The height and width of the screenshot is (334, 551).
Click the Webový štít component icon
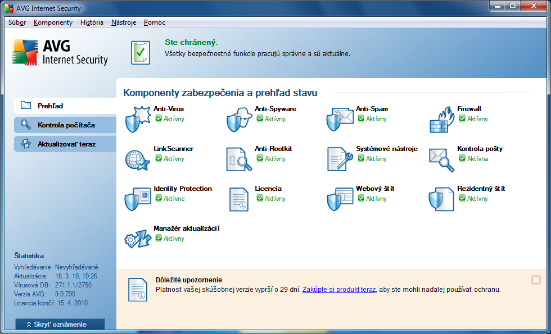340,198
